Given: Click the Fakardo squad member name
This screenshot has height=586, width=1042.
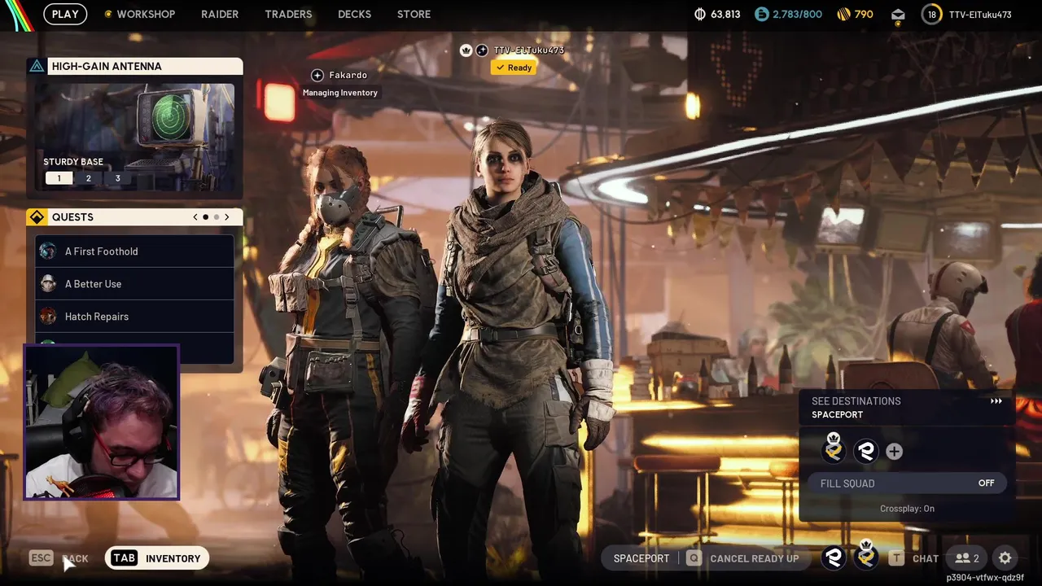Looking at the screenshot, I should coord(348,75).
